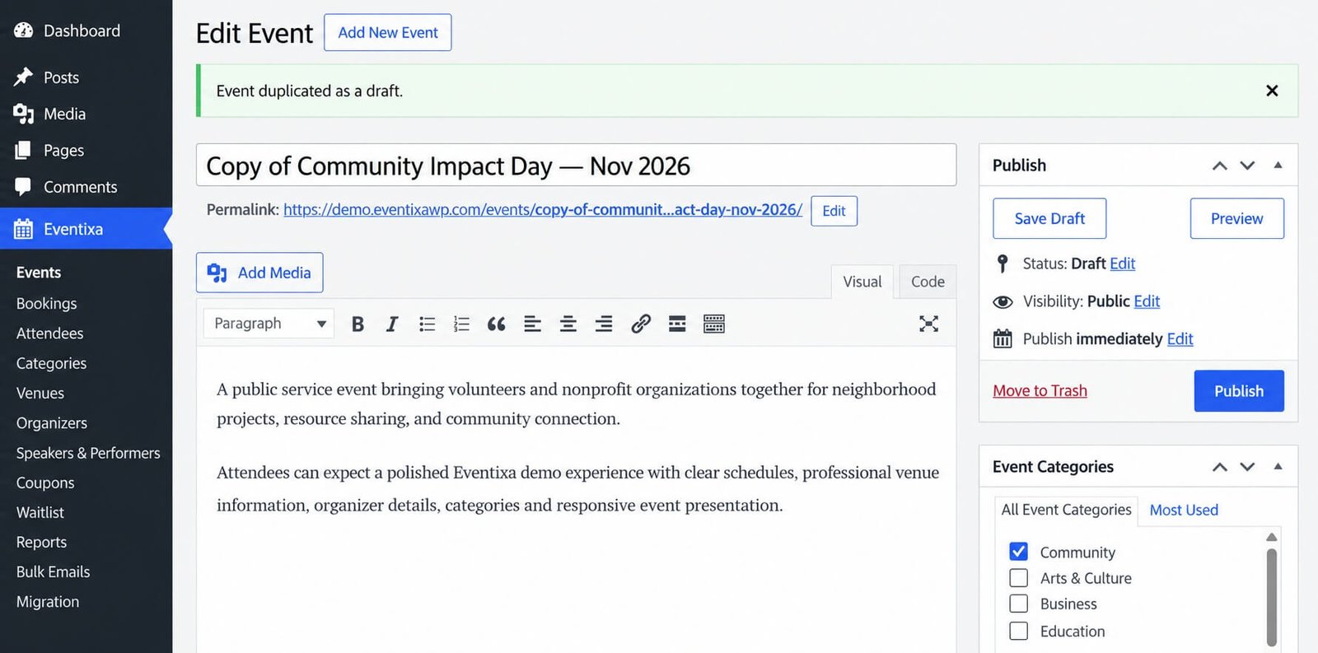
Task: Align text right
Action: pos(604,324)
